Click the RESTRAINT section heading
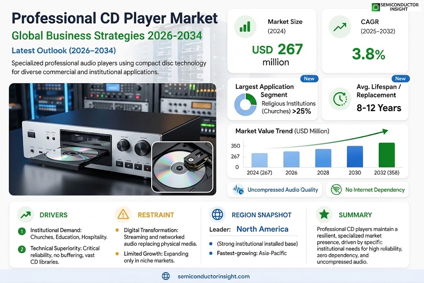 156,215
